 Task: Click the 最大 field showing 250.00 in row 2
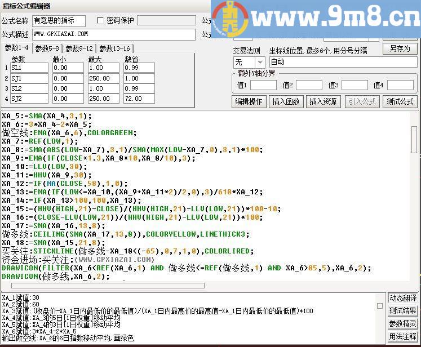click(x=103, y=78)
